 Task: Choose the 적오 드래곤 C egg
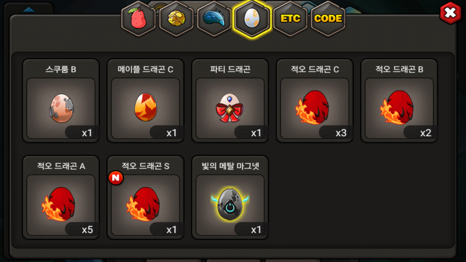point(315,101)
